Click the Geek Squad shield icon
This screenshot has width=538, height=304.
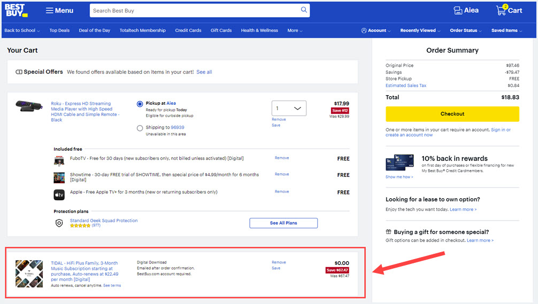point(59,223)
